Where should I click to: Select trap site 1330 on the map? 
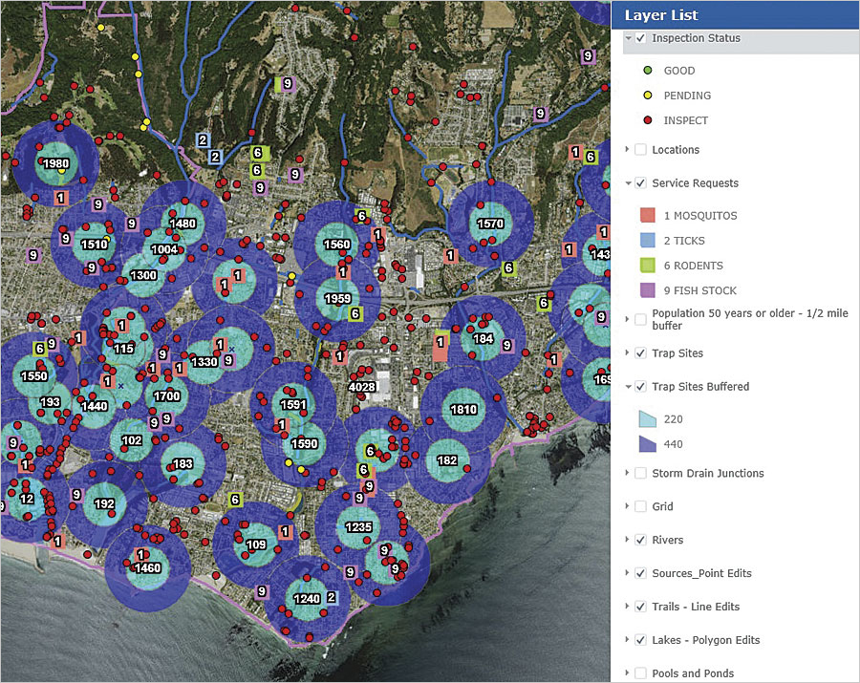click(204, 362)
